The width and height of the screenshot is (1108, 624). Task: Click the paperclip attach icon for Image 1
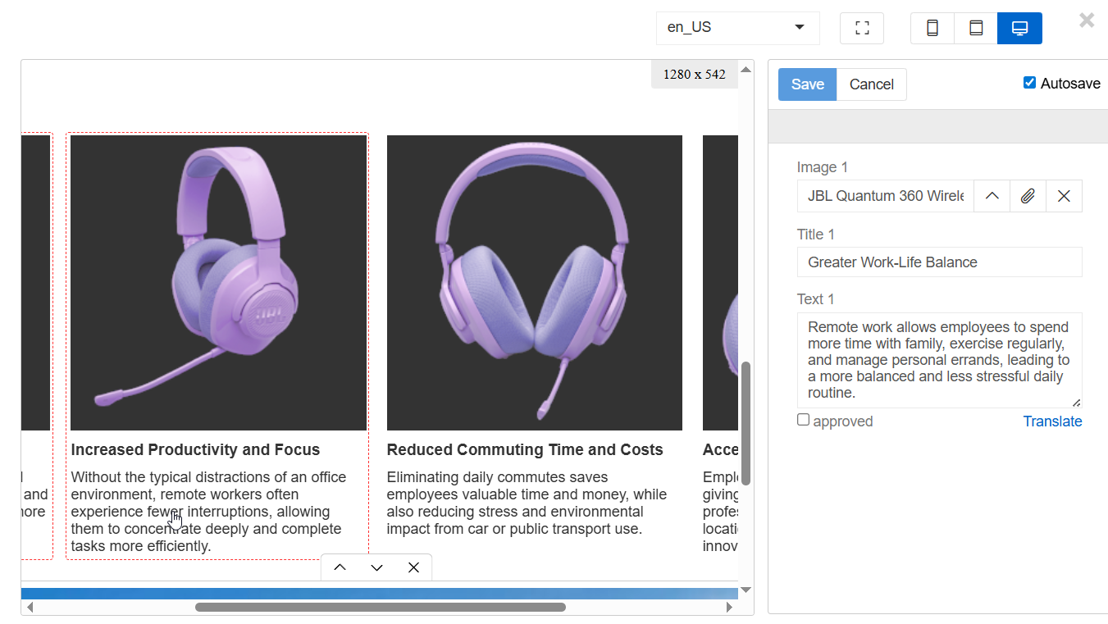[x=1028, y=196]
